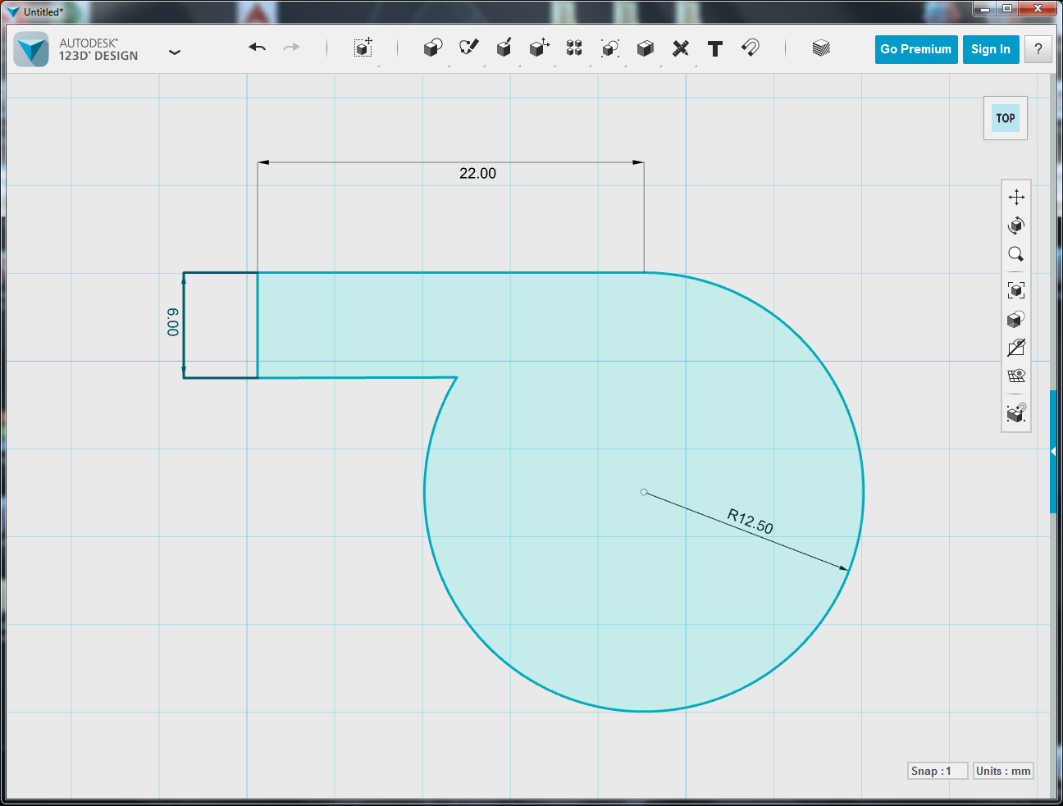Viewport: 1063px width, 806px height.
Task: Select the 6.00 dimension value
Action: 173,322
